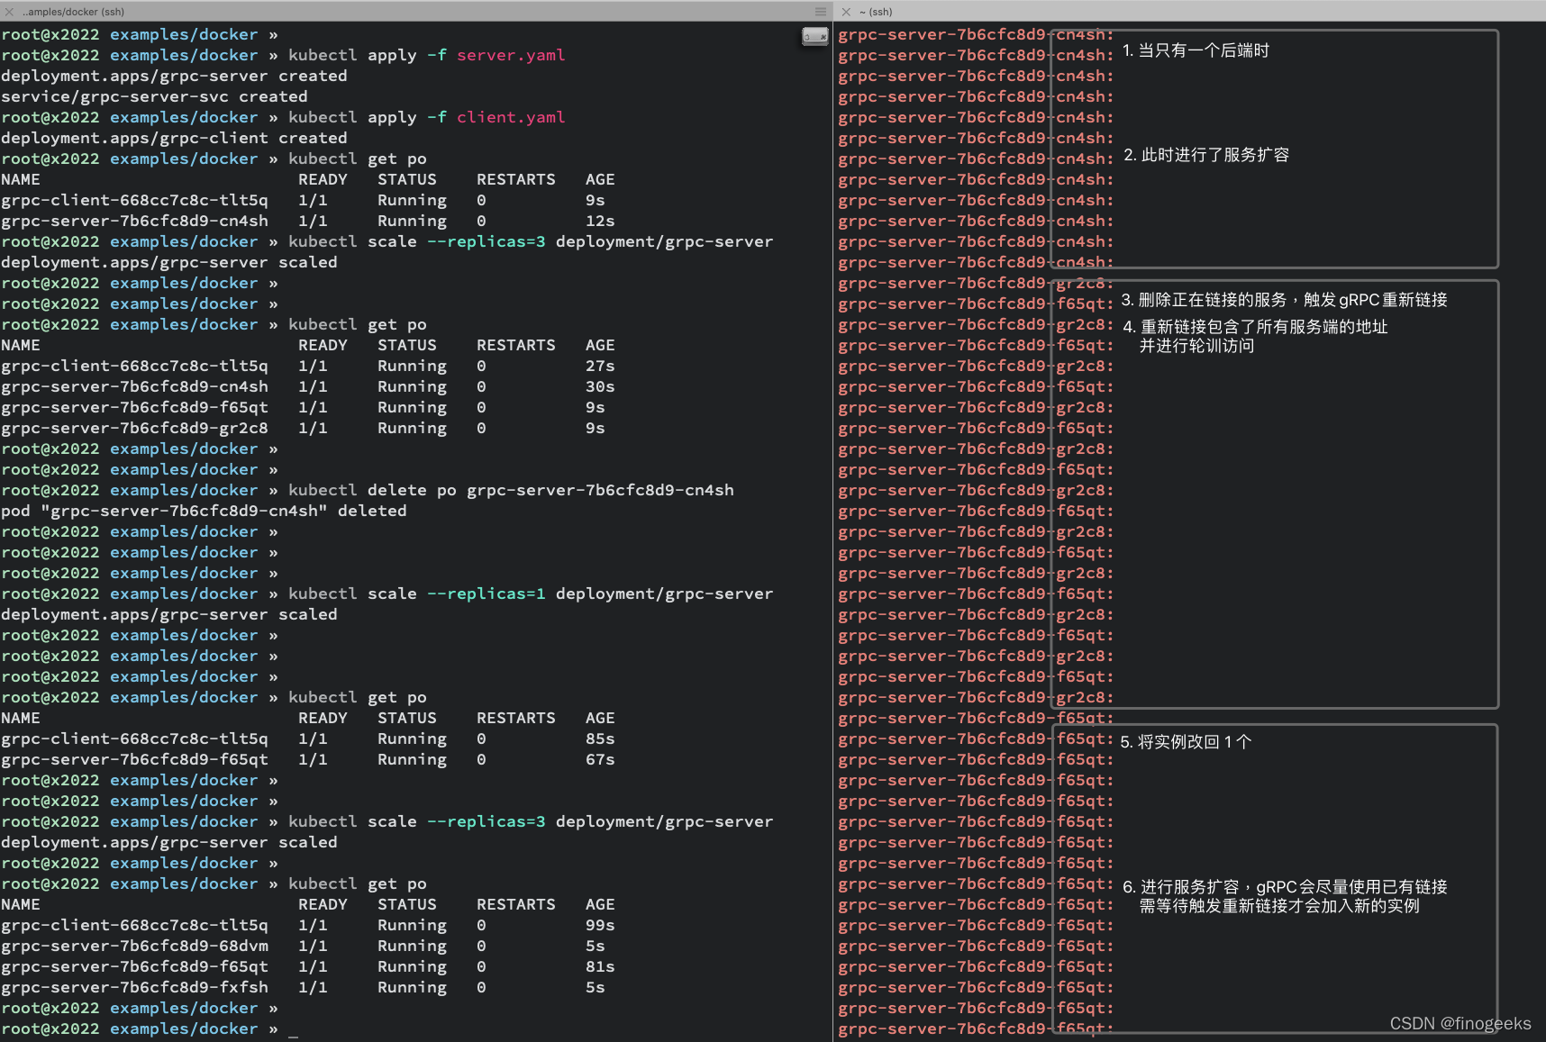
Task: Click the server.yaml filename in red
Action: coord(511,55)
